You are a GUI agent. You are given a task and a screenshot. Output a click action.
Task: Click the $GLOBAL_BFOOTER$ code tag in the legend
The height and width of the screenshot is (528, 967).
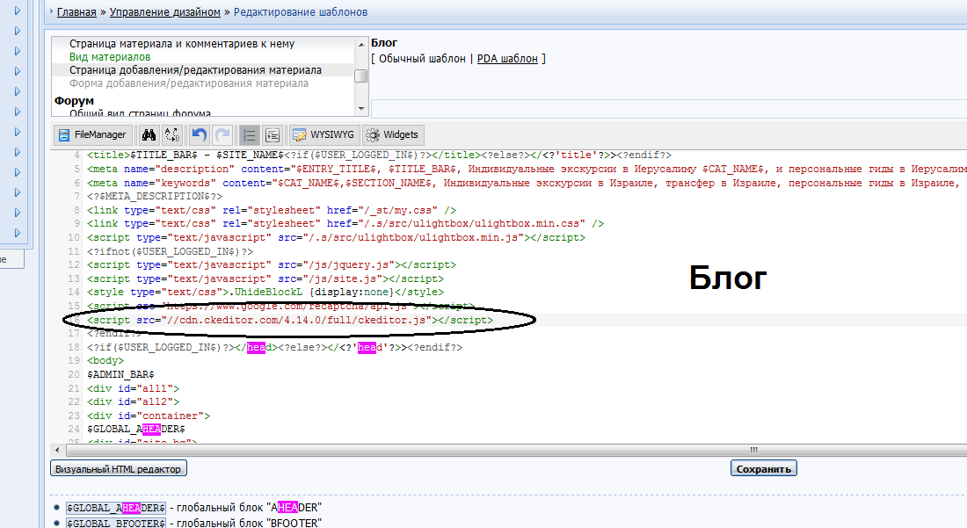pyautogui.click(x=116, y=523)
